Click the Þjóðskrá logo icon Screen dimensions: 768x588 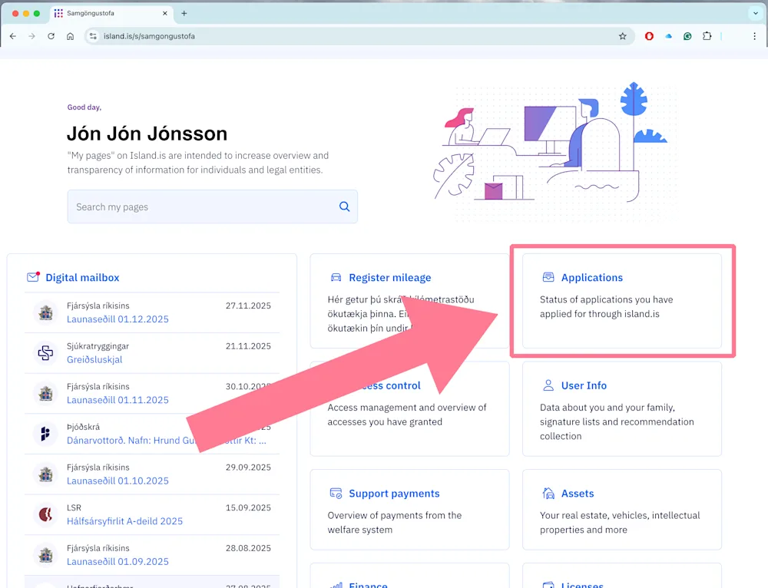coord(45,434)
